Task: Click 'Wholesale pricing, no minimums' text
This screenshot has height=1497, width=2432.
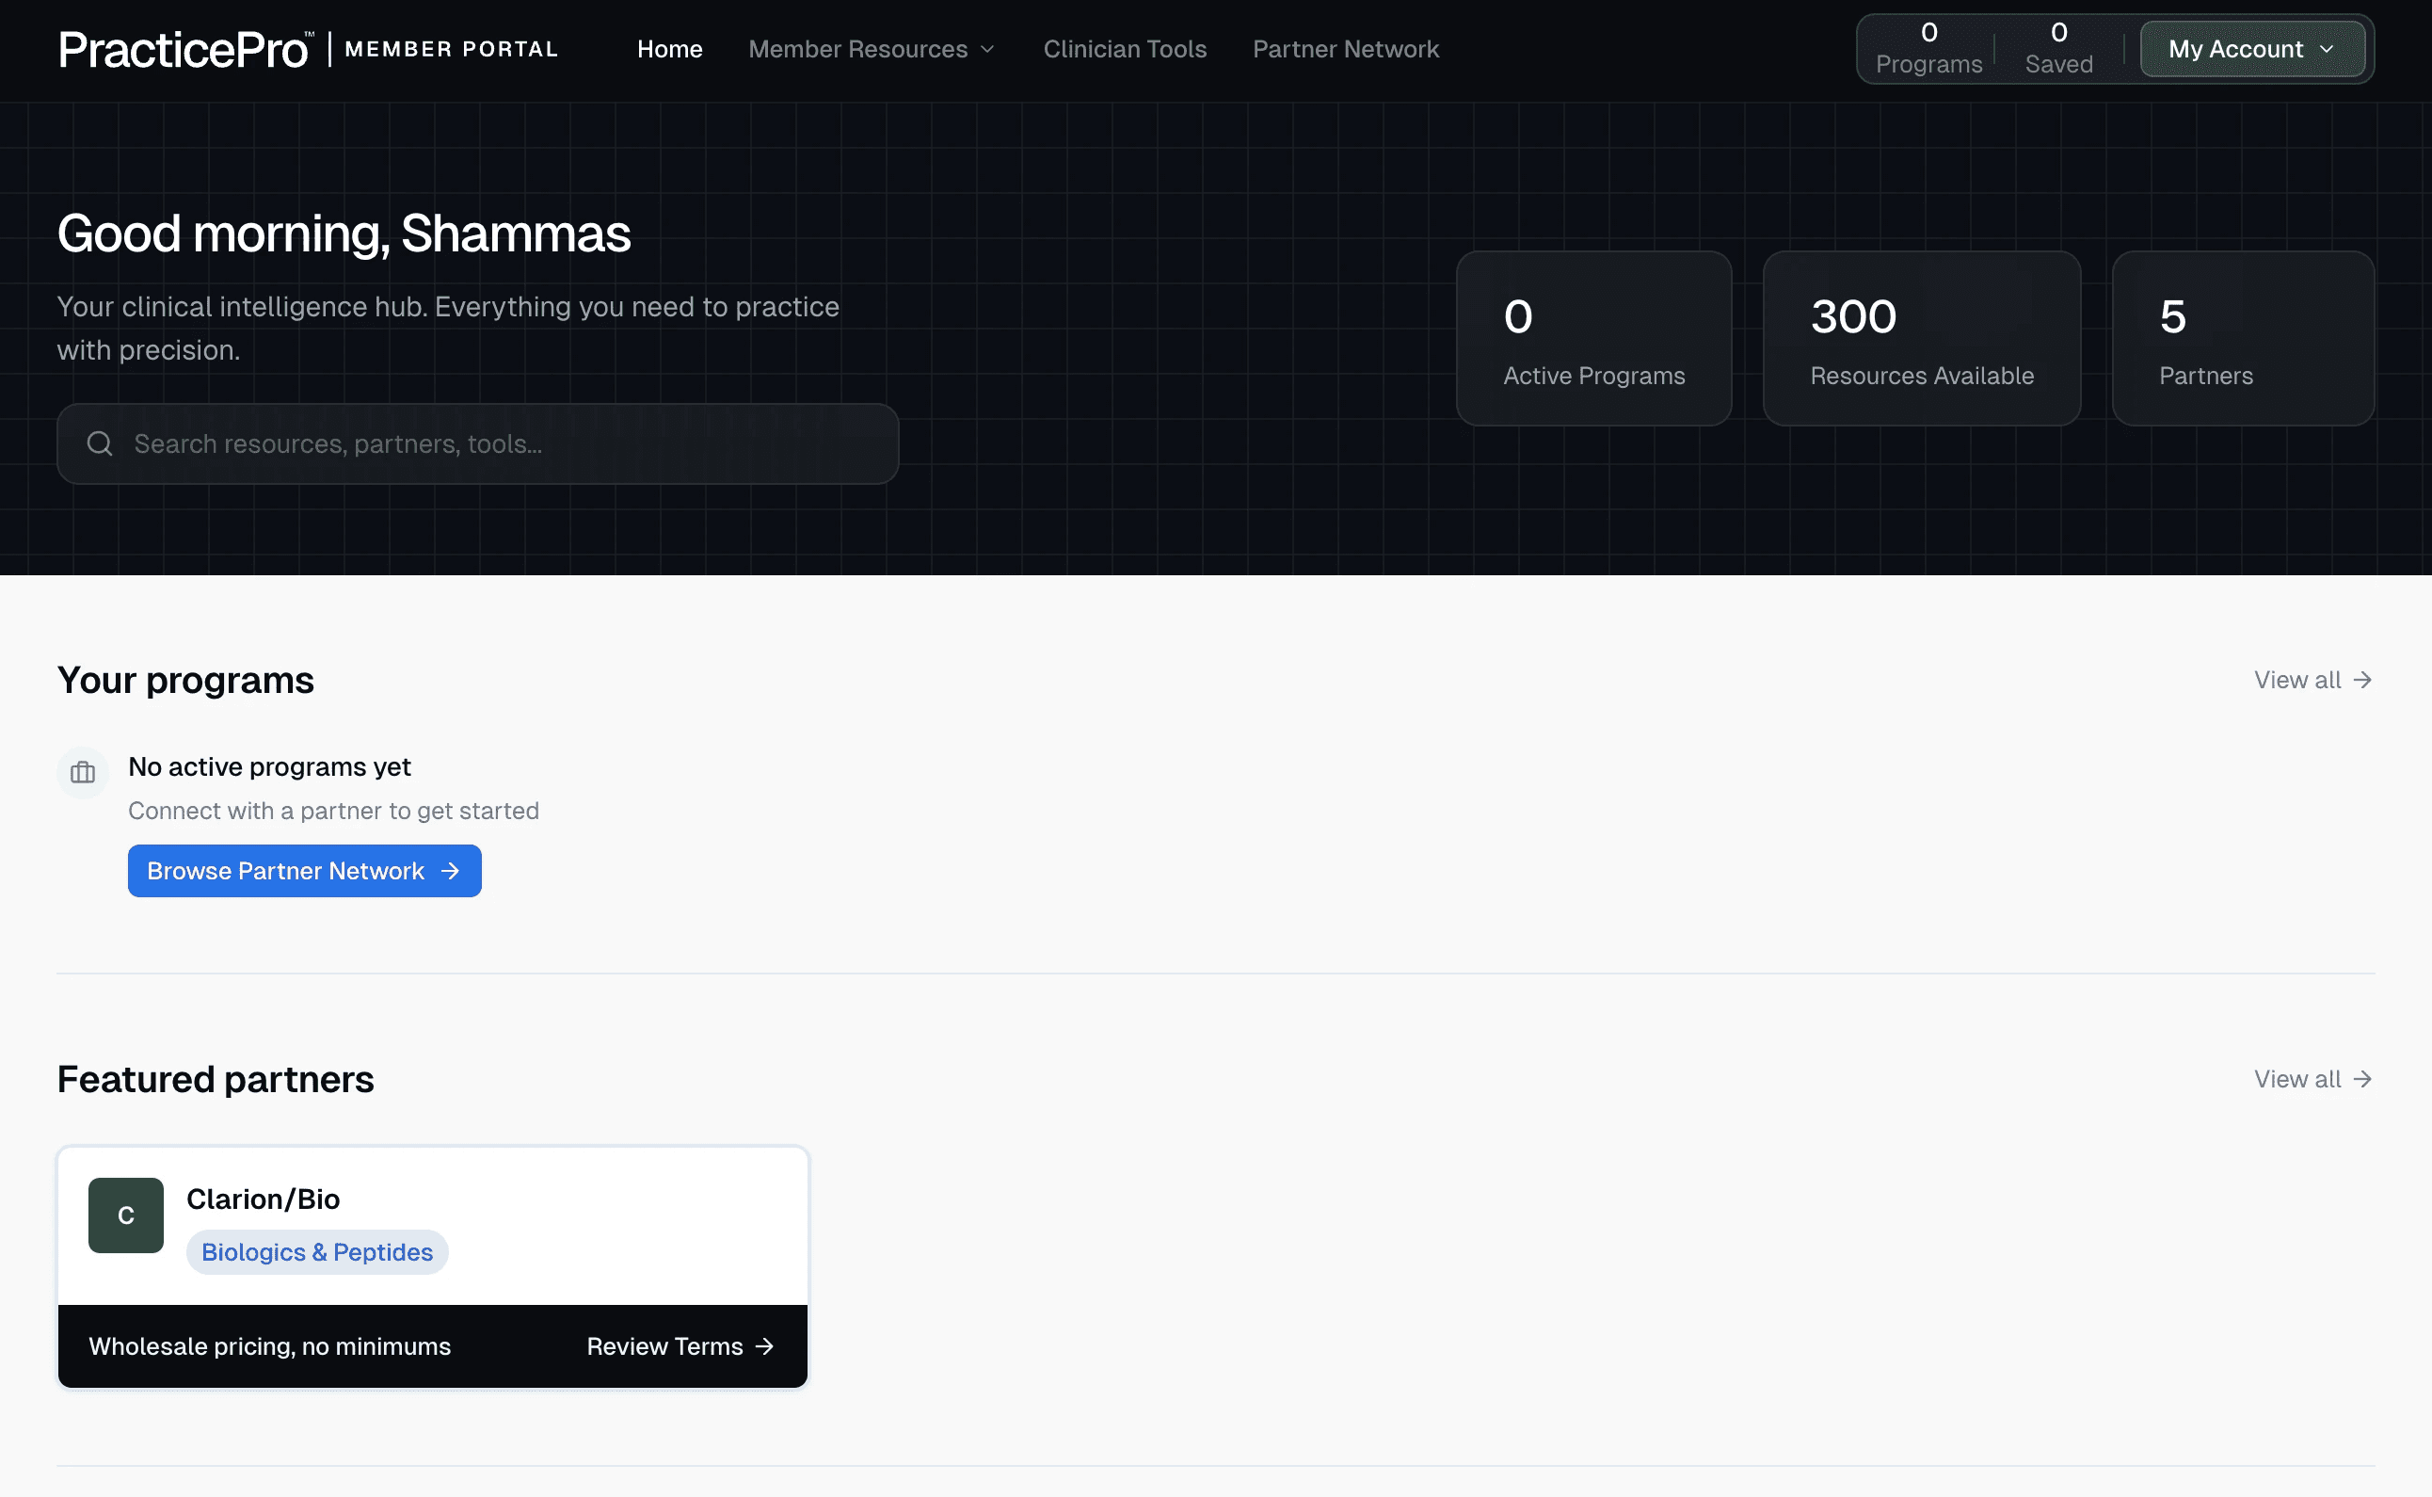Action: point(270,1346)
